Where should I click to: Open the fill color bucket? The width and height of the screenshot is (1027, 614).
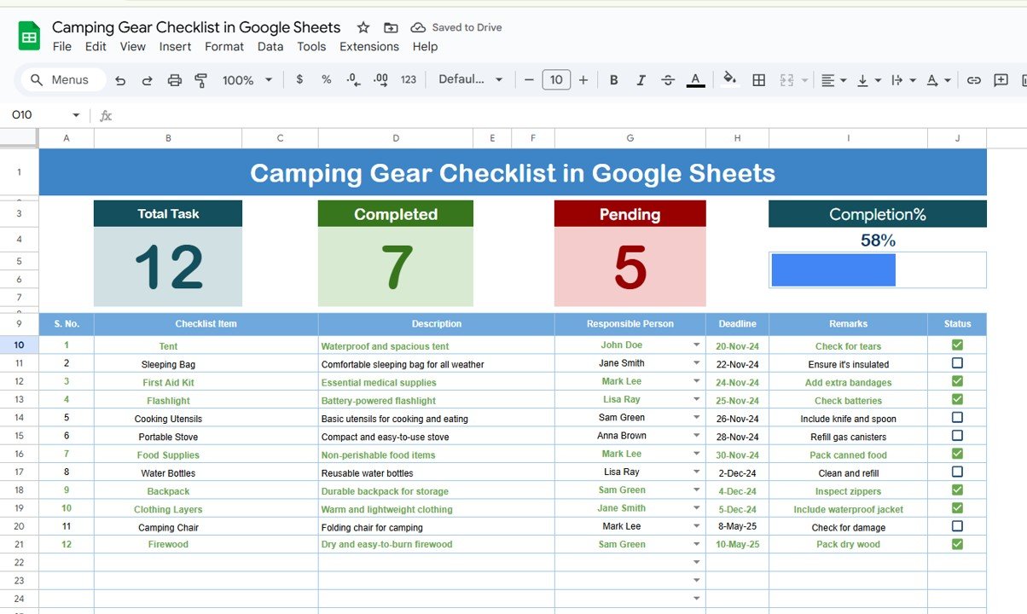click(x=729, y=79)
